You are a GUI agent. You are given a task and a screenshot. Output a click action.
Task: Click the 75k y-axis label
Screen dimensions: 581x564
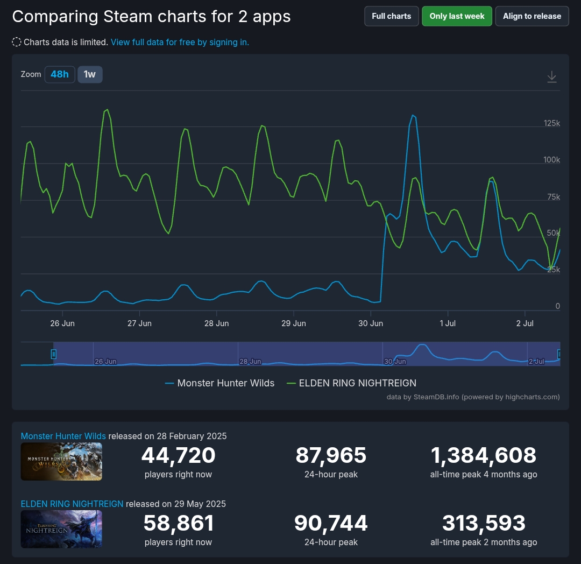point(554,197)
